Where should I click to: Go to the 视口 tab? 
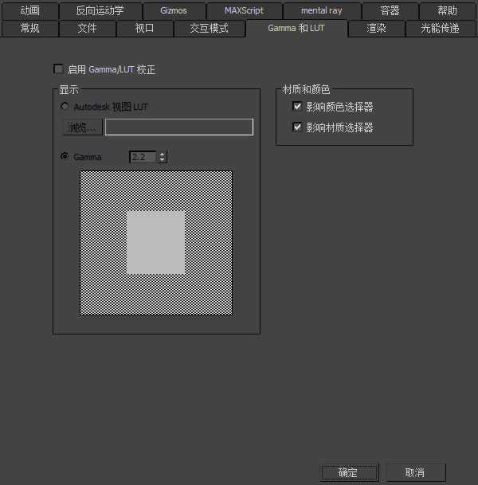pyautogui.click(x=144, y=29)
